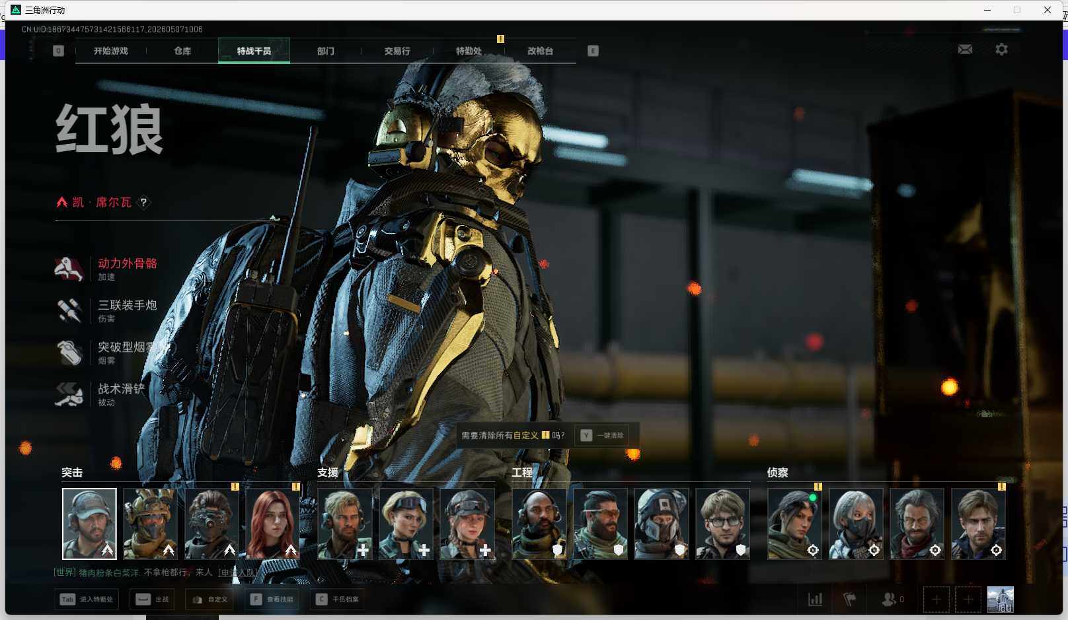Select the support operator with braid and cap

click(467, 524)
